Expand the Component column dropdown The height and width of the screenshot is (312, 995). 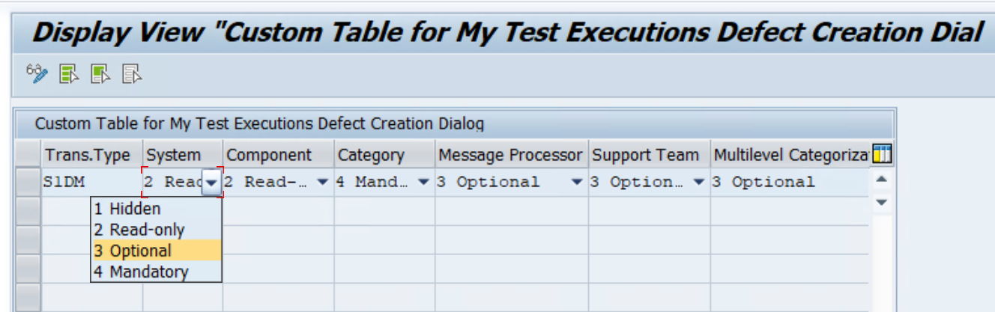click(323, 182)
